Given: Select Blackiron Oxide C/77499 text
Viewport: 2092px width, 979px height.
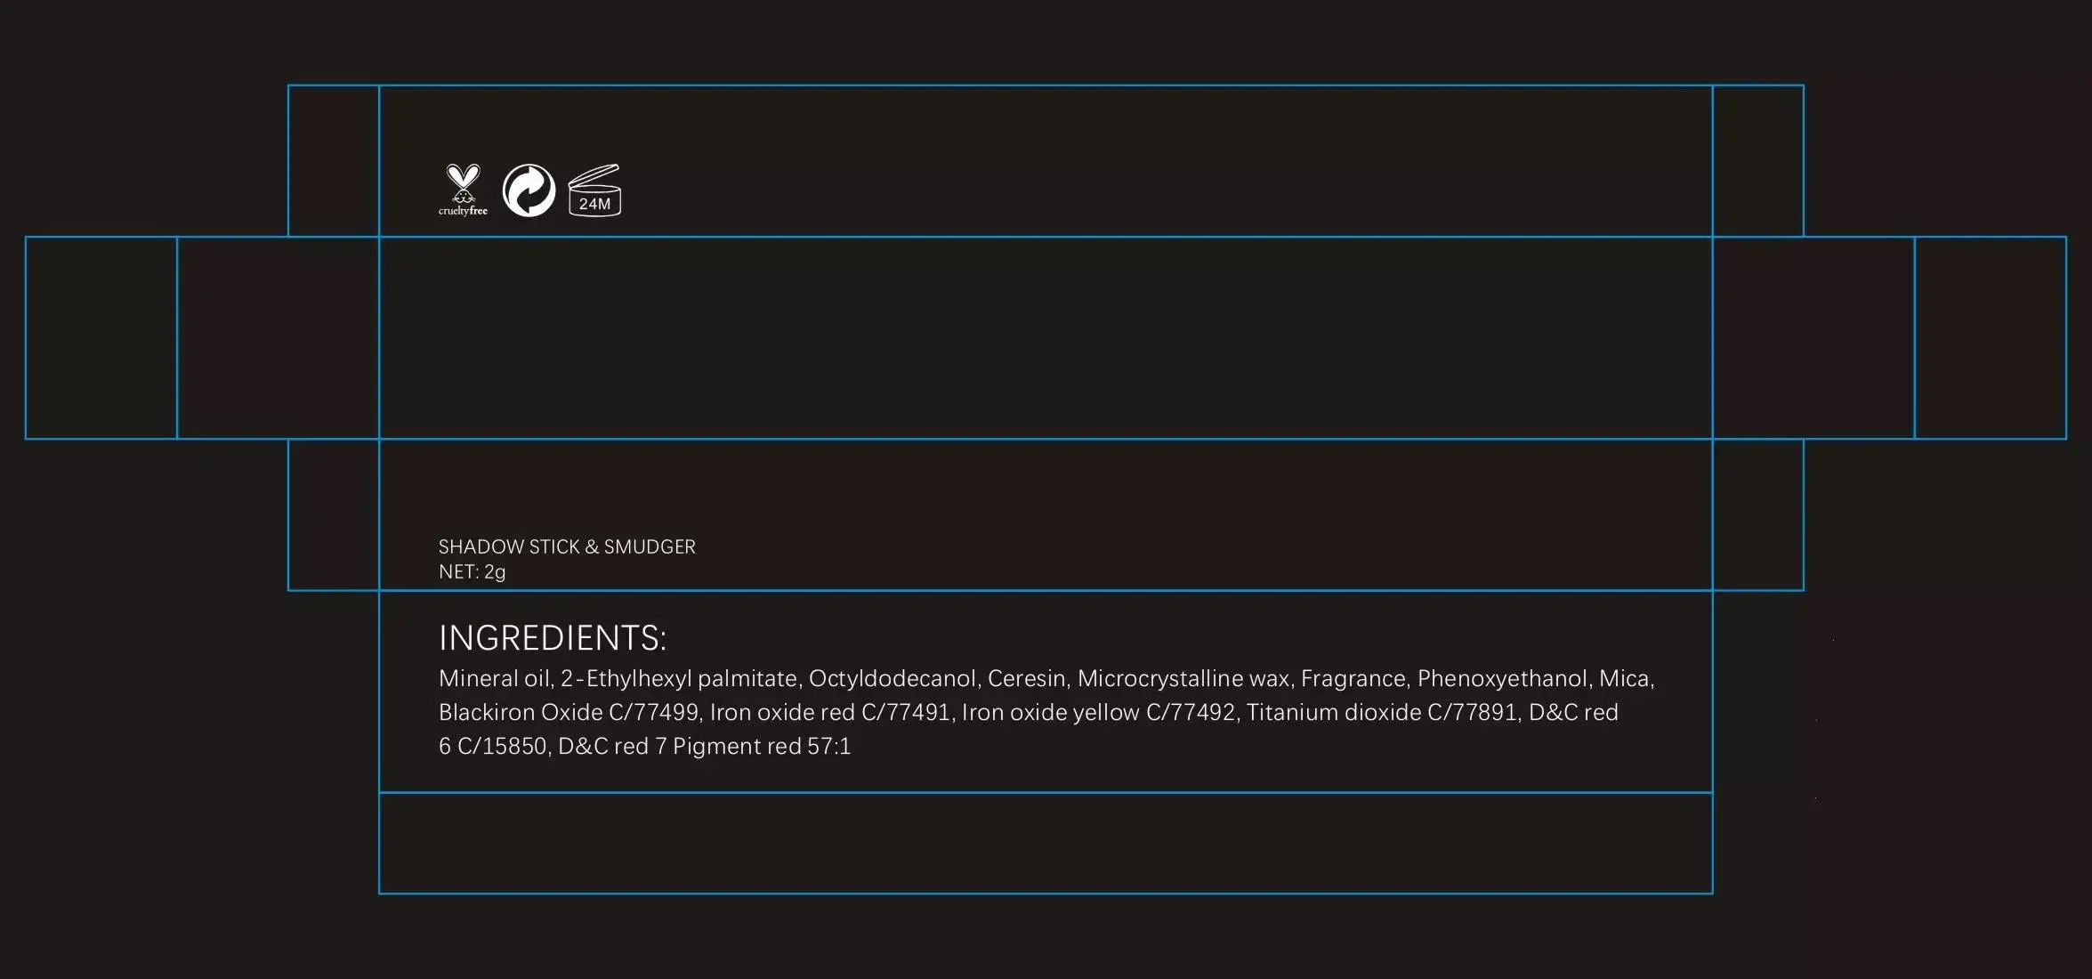Looking at the screenshot, I should (x=568, y=713).
